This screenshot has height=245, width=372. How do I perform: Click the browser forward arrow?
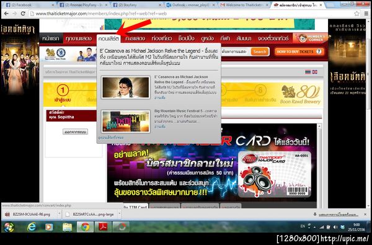pyautogui.click(x=15, y=14)
